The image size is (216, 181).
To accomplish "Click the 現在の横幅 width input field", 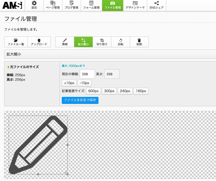I will coord(87,74).
